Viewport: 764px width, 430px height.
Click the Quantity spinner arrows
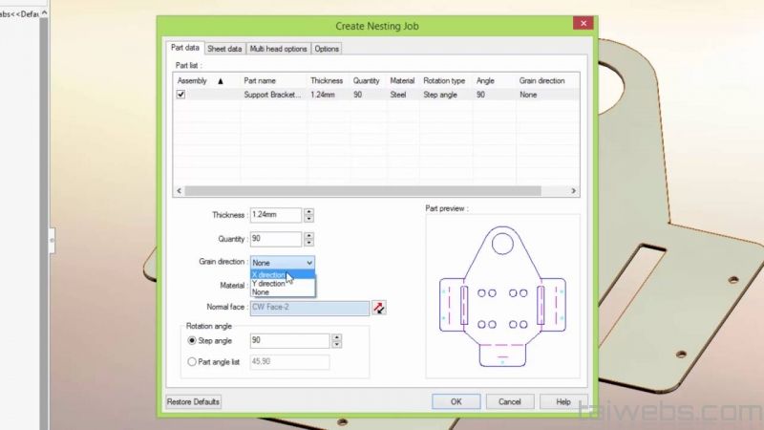(308, 239)
